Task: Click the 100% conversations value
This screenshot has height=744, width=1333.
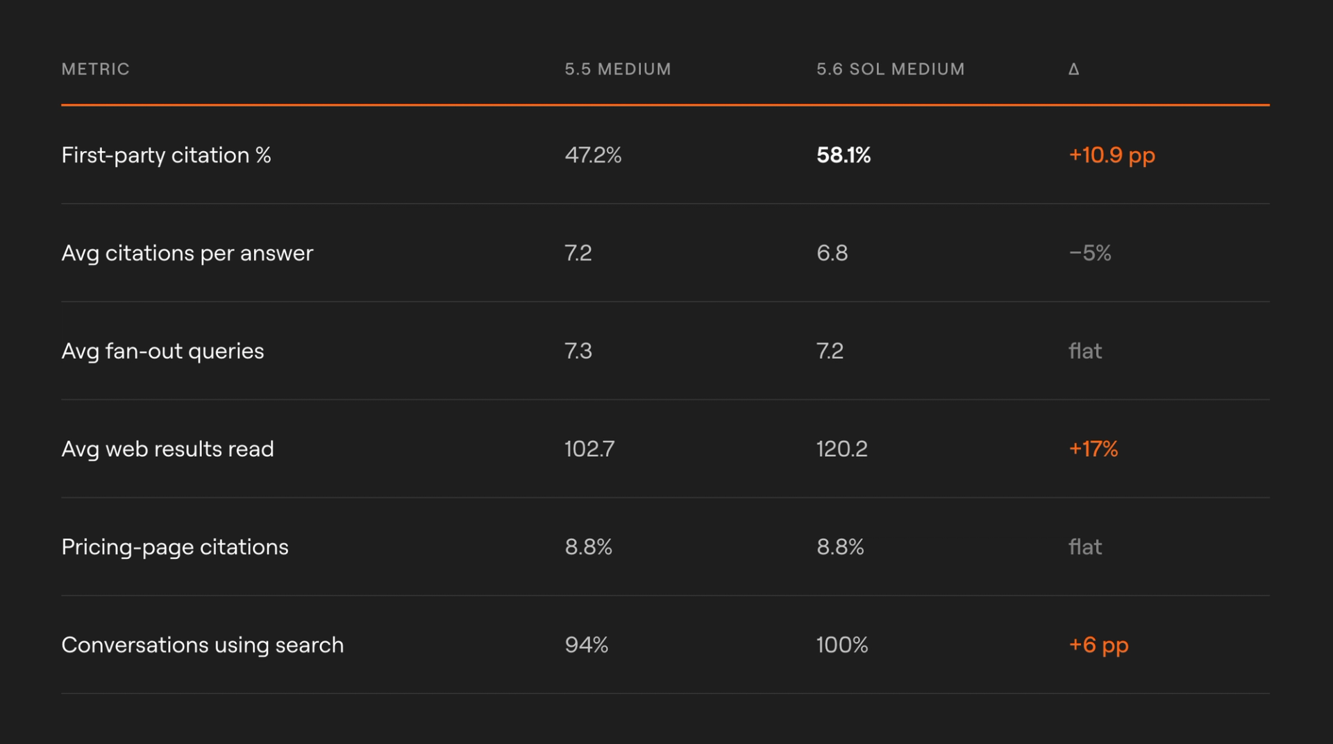Action: (x=842, y=645)
